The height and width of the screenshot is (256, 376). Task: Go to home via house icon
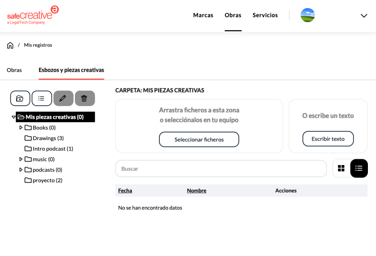tap(10, 45)
